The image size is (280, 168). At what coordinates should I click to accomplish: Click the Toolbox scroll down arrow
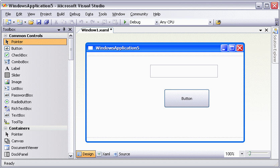pos(71,156)
